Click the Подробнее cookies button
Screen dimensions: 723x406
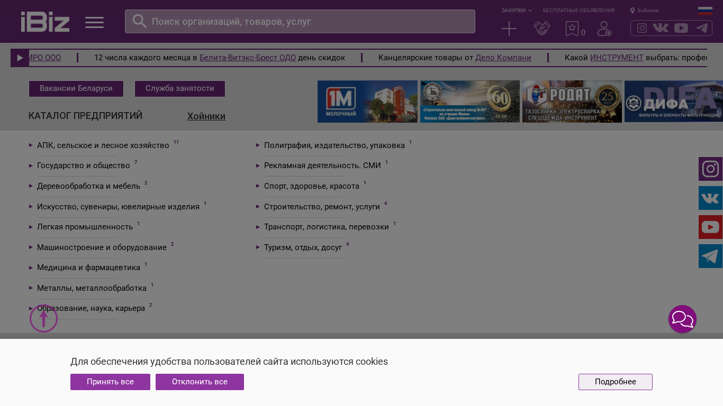(616, 382)
